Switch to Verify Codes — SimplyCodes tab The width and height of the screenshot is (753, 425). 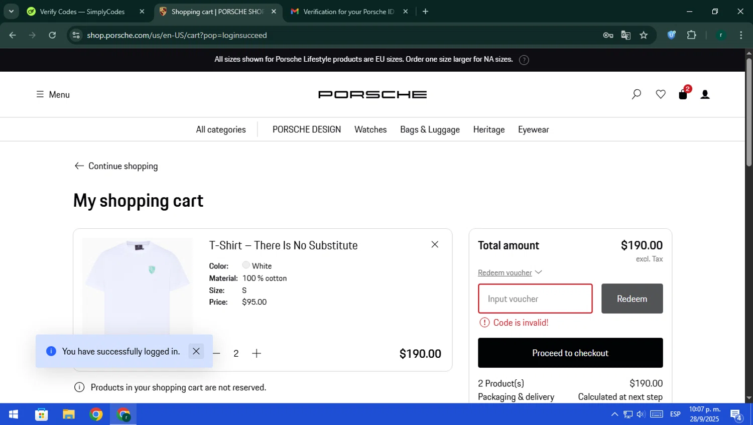click(x=82, y=12)
